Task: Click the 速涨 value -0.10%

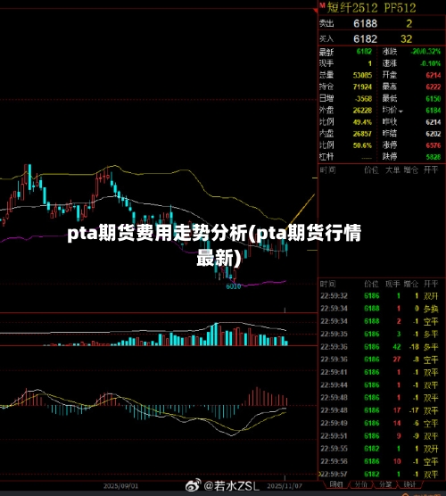Action: pos(430,63)
